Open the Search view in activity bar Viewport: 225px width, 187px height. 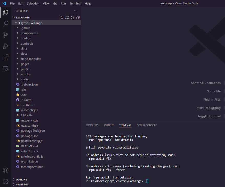pyautogui.click(x=5, y=24)
